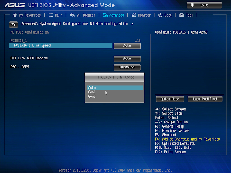Click the Tool printer icon
Image resolution: width=231 pixels, height=173 pixels.
click(x=182, y=15)
